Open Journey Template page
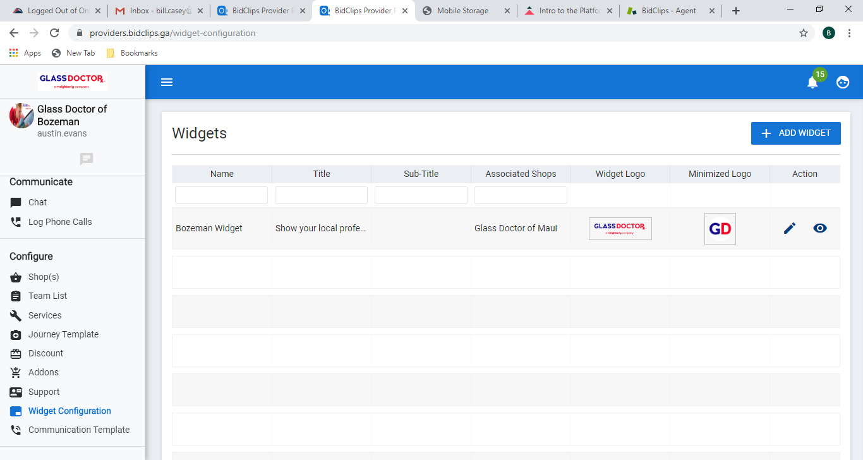The height and width of the screenshot is (460, 863). tap(63, 335)
